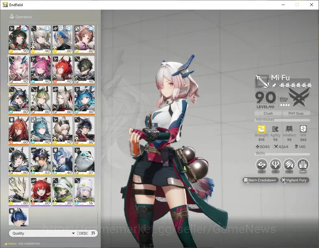Screen dimensions: 319x248
Task: Select the dark blue cat-eared operator level 80
Action: (x=19, y=100)
